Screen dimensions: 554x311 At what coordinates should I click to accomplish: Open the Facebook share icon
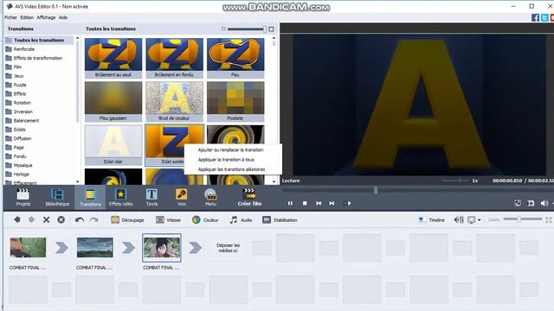point(536,17)
